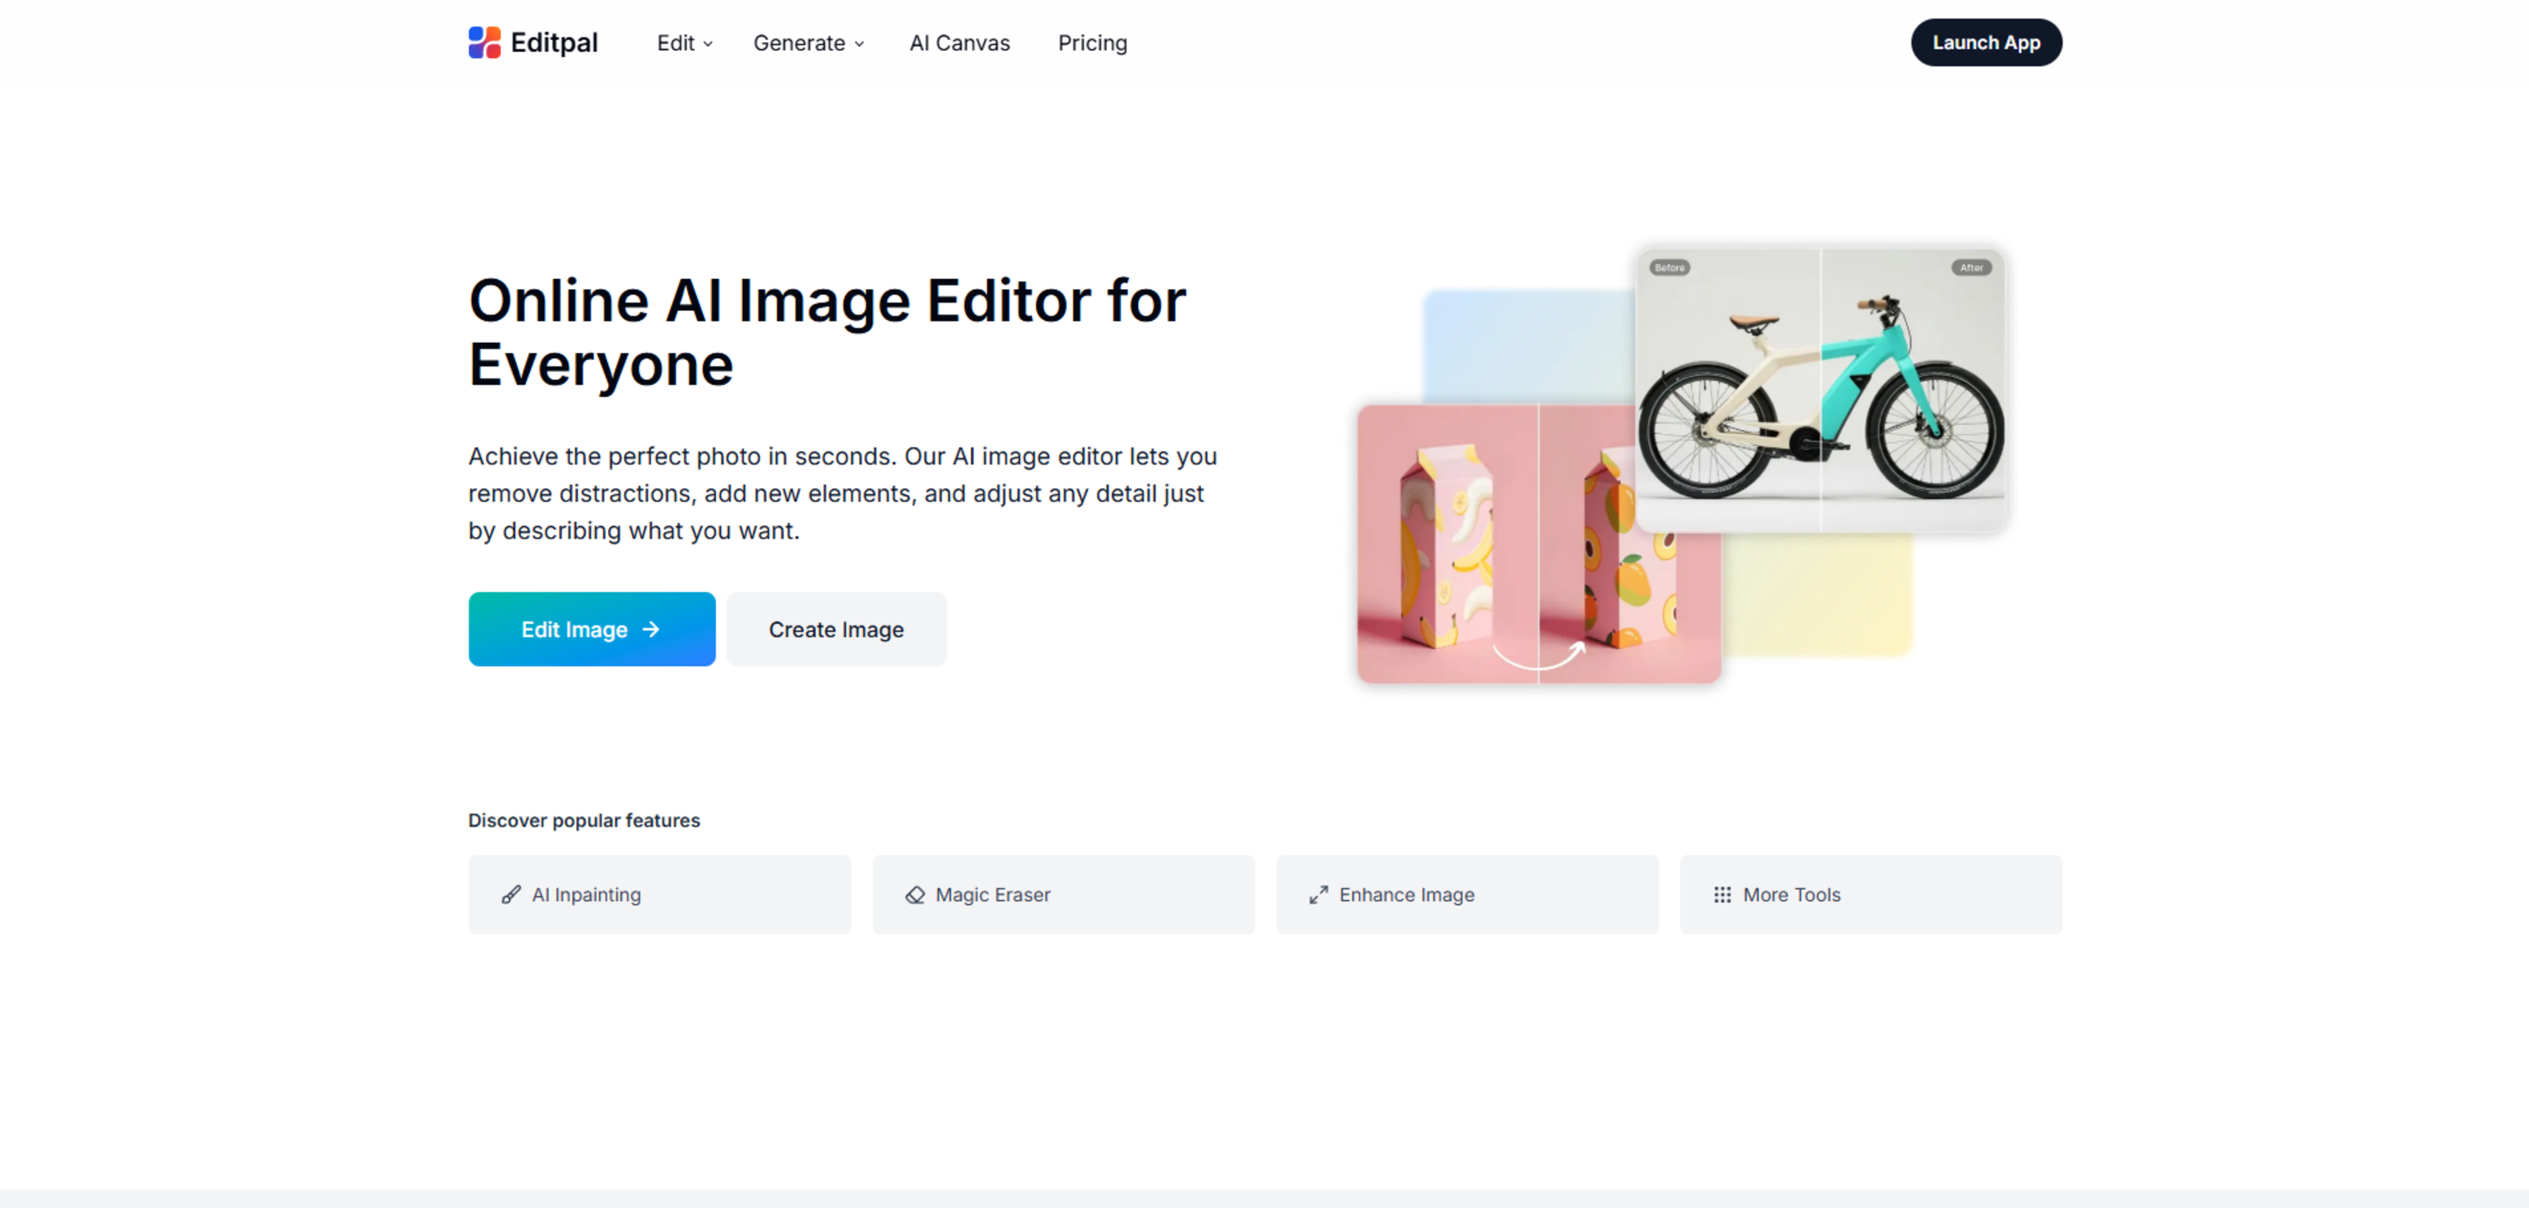Click the Create Image button
Viewport: 2529px width, 1208px height.
pos(836,629)
